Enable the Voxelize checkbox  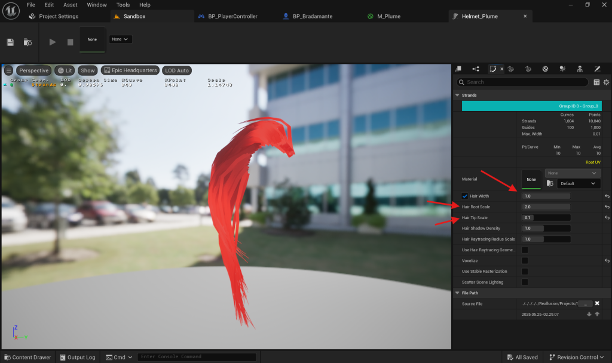pyautogui.click(x=525, y=260)
